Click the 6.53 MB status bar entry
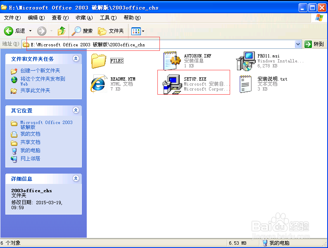The width and height of the screenshot is (328, 248). click(238, 243)
